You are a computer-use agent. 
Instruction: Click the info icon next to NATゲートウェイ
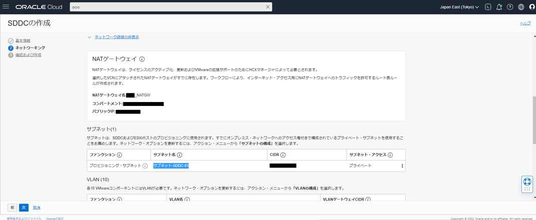pyautogui.click(x=142, y=58)
